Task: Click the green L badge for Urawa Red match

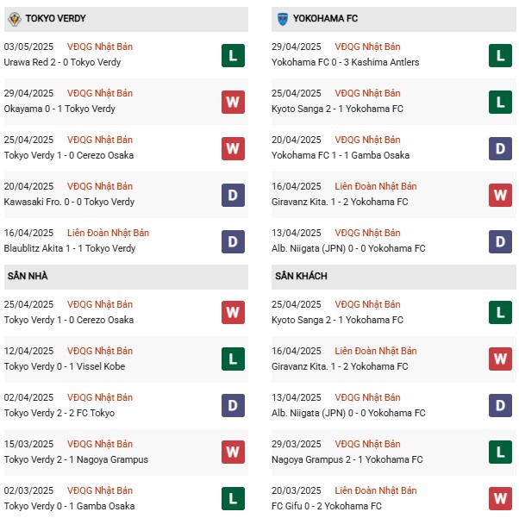Action: click(233, 56)
